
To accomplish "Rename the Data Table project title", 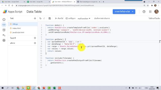I will tap(34, 12).
